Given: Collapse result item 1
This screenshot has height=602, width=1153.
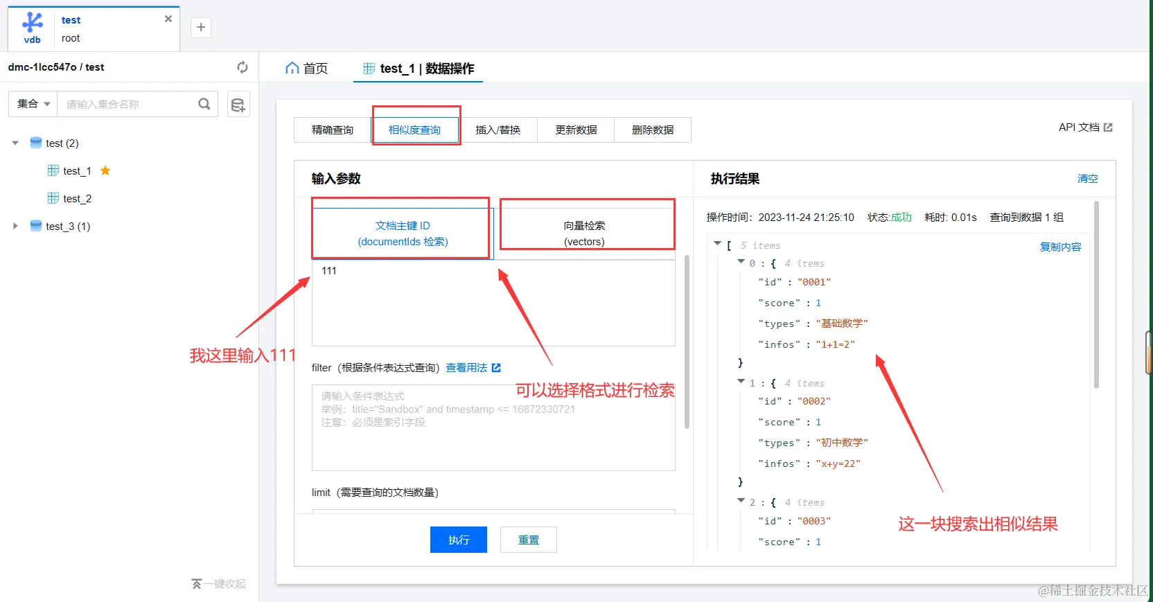Looking at the screenshot, I should pyautogui.click(x=741, y=382).
